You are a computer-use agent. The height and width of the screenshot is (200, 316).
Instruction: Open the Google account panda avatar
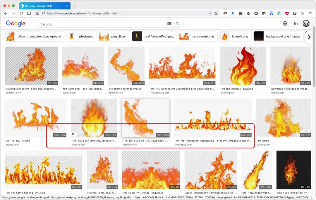[306, 23]
